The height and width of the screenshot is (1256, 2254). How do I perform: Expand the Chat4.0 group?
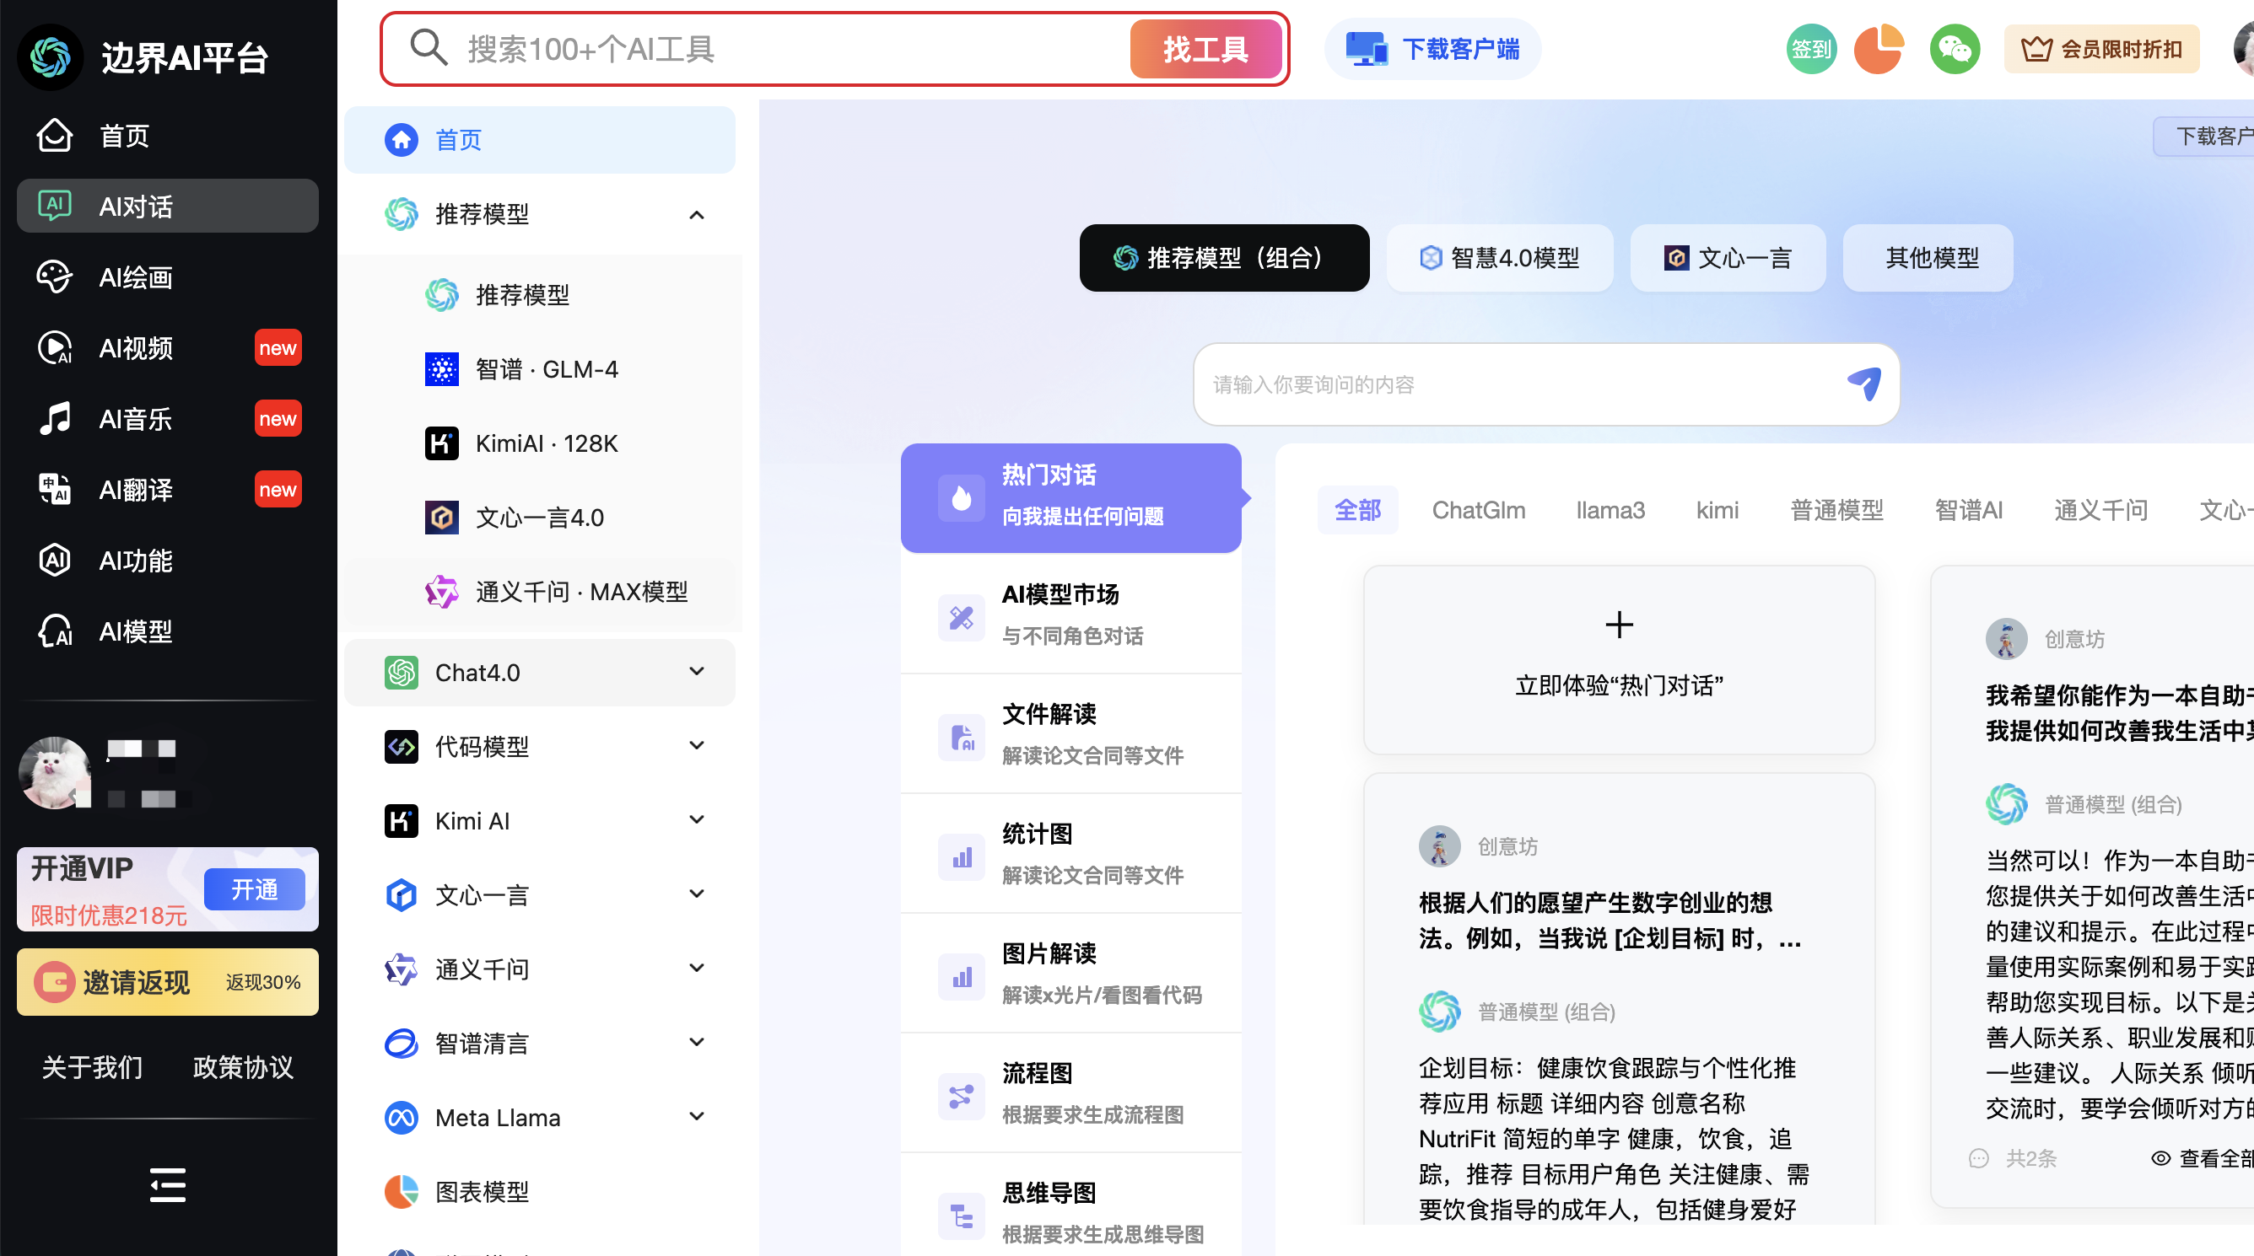point(540,673)
